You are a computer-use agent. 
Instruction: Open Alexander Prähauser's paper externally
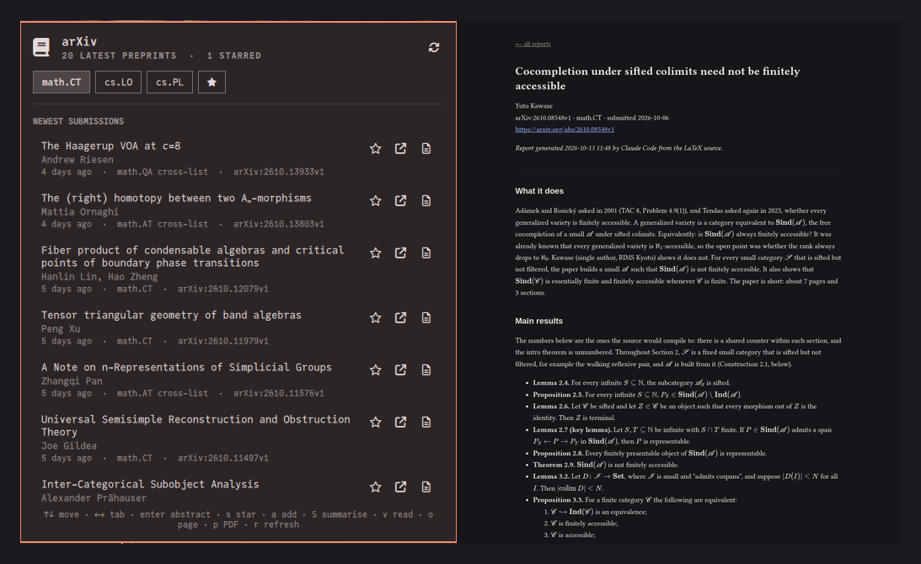(x=400, y=487)
